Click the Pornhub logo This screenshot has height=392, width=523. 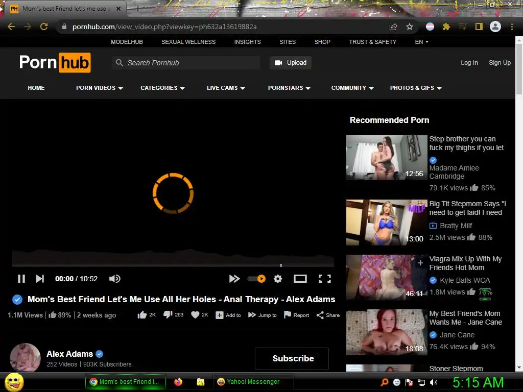(55, 63)
